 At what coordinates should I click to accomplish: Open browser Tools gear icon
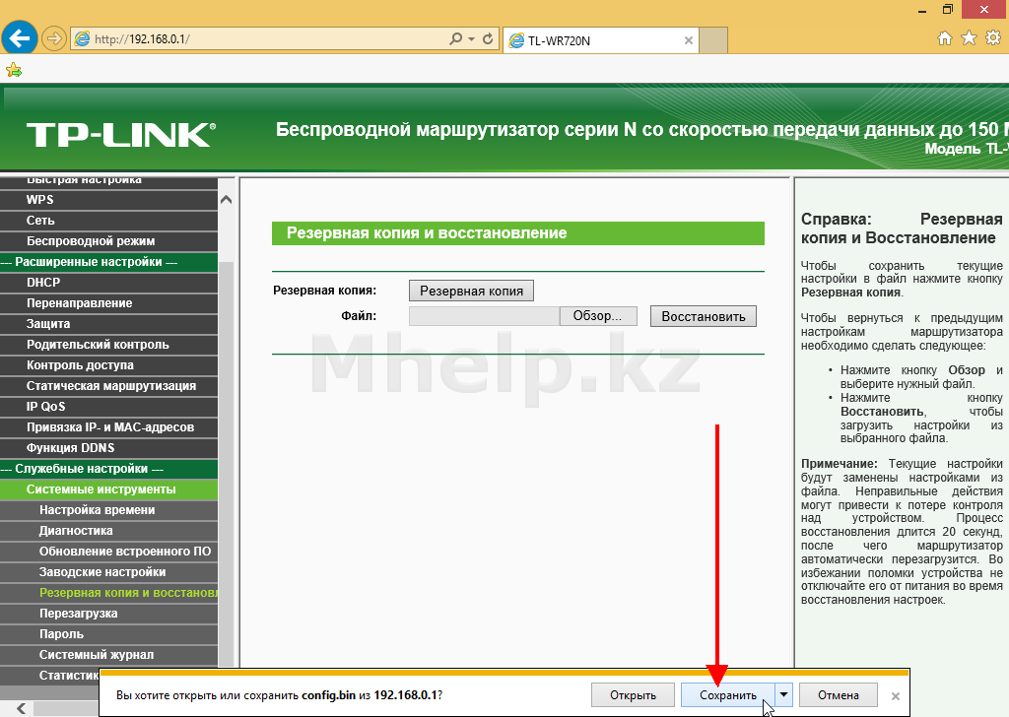[x=993, y=38]
